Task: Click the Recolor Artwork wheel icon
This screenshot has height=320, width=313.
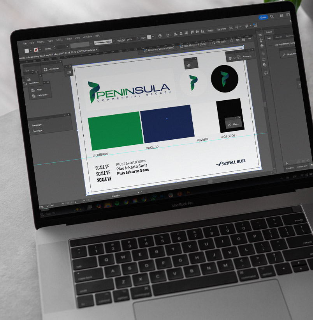Action: pyautogui.click(x=160, y=36)
